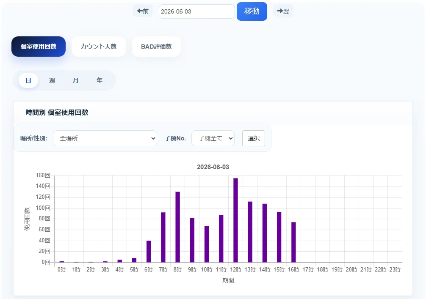The width and height of the screenshot is (426, 299).
Task: Click the 13時 bar in chart
Action: [x=250, y=232]
